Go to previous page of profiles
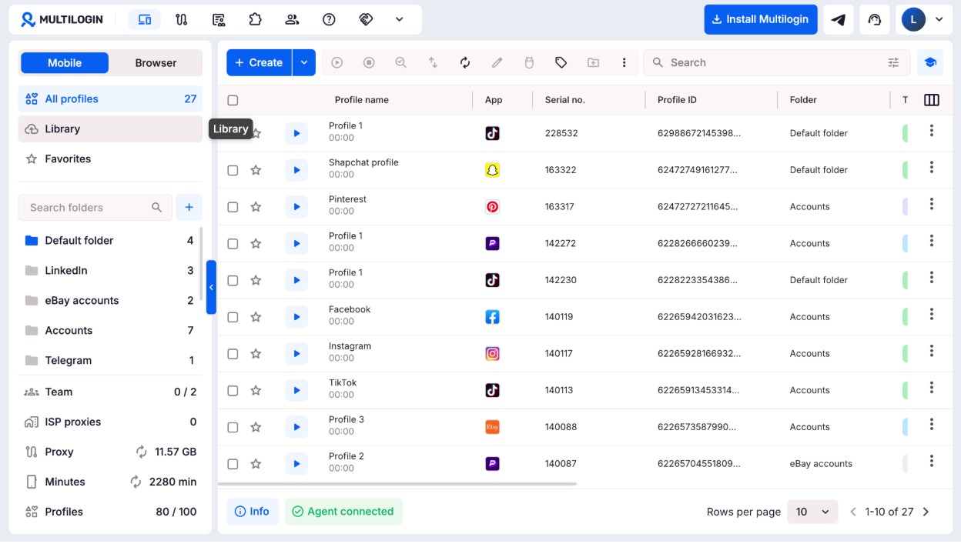961x544 pixels. point(852,512)
